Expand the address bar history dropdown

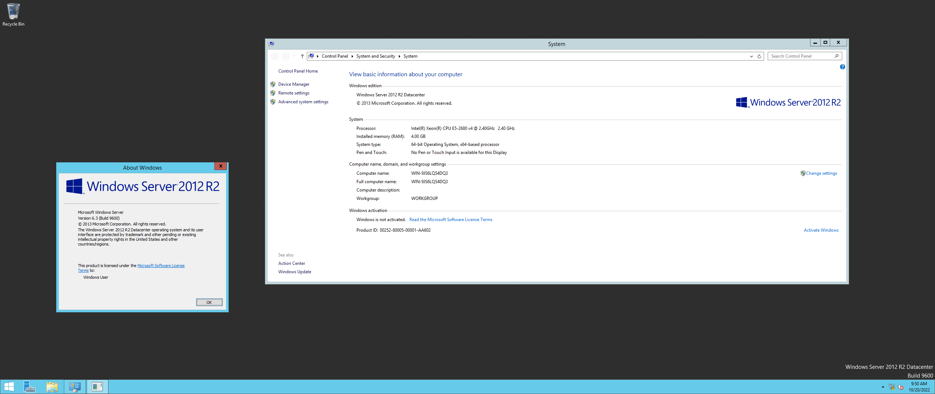coord(751,56)
